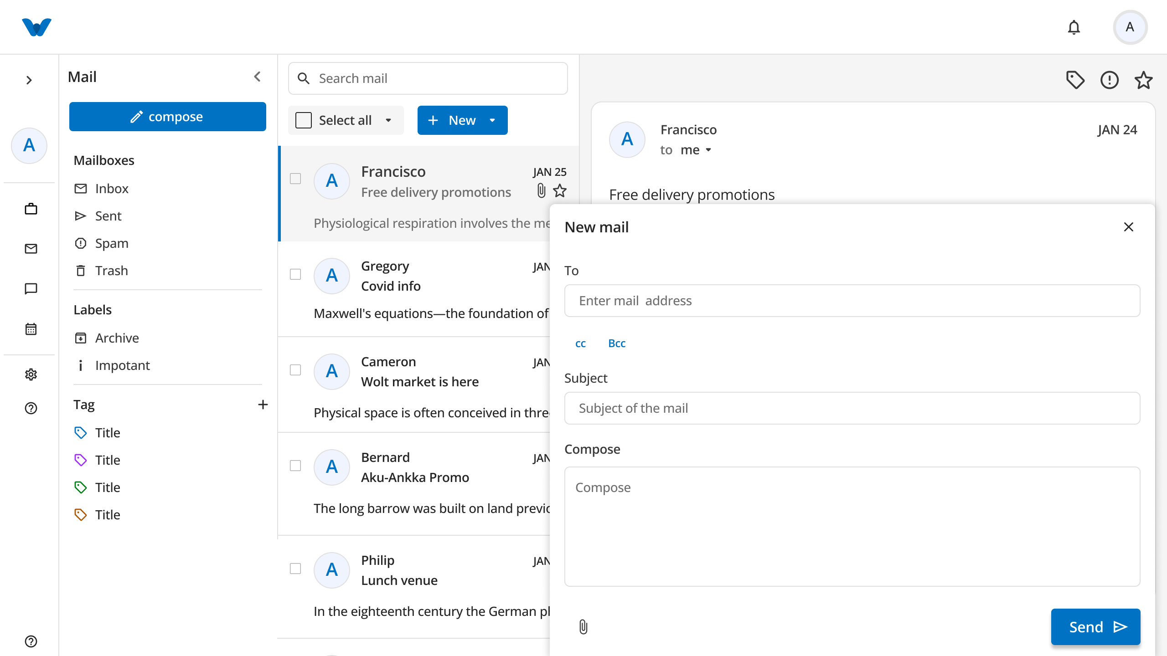
Task: Click the search magnifier icon
Action: [304, 78]
